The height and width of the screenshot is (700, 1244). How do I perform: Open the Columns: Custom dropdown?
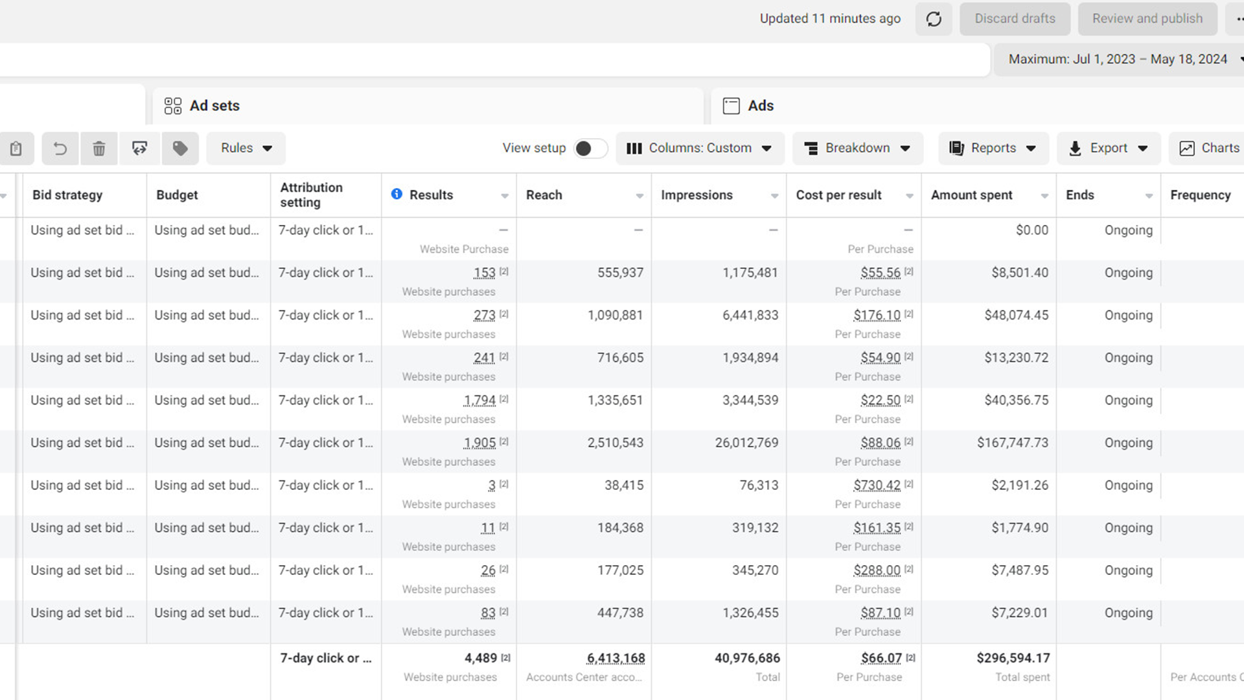[700, 148]
